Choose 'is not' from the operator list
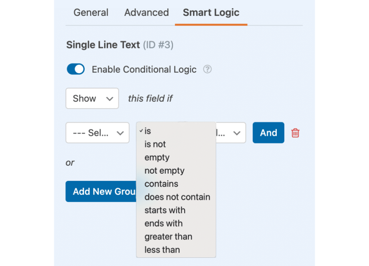The image size is (369, 266). point(155,144)
